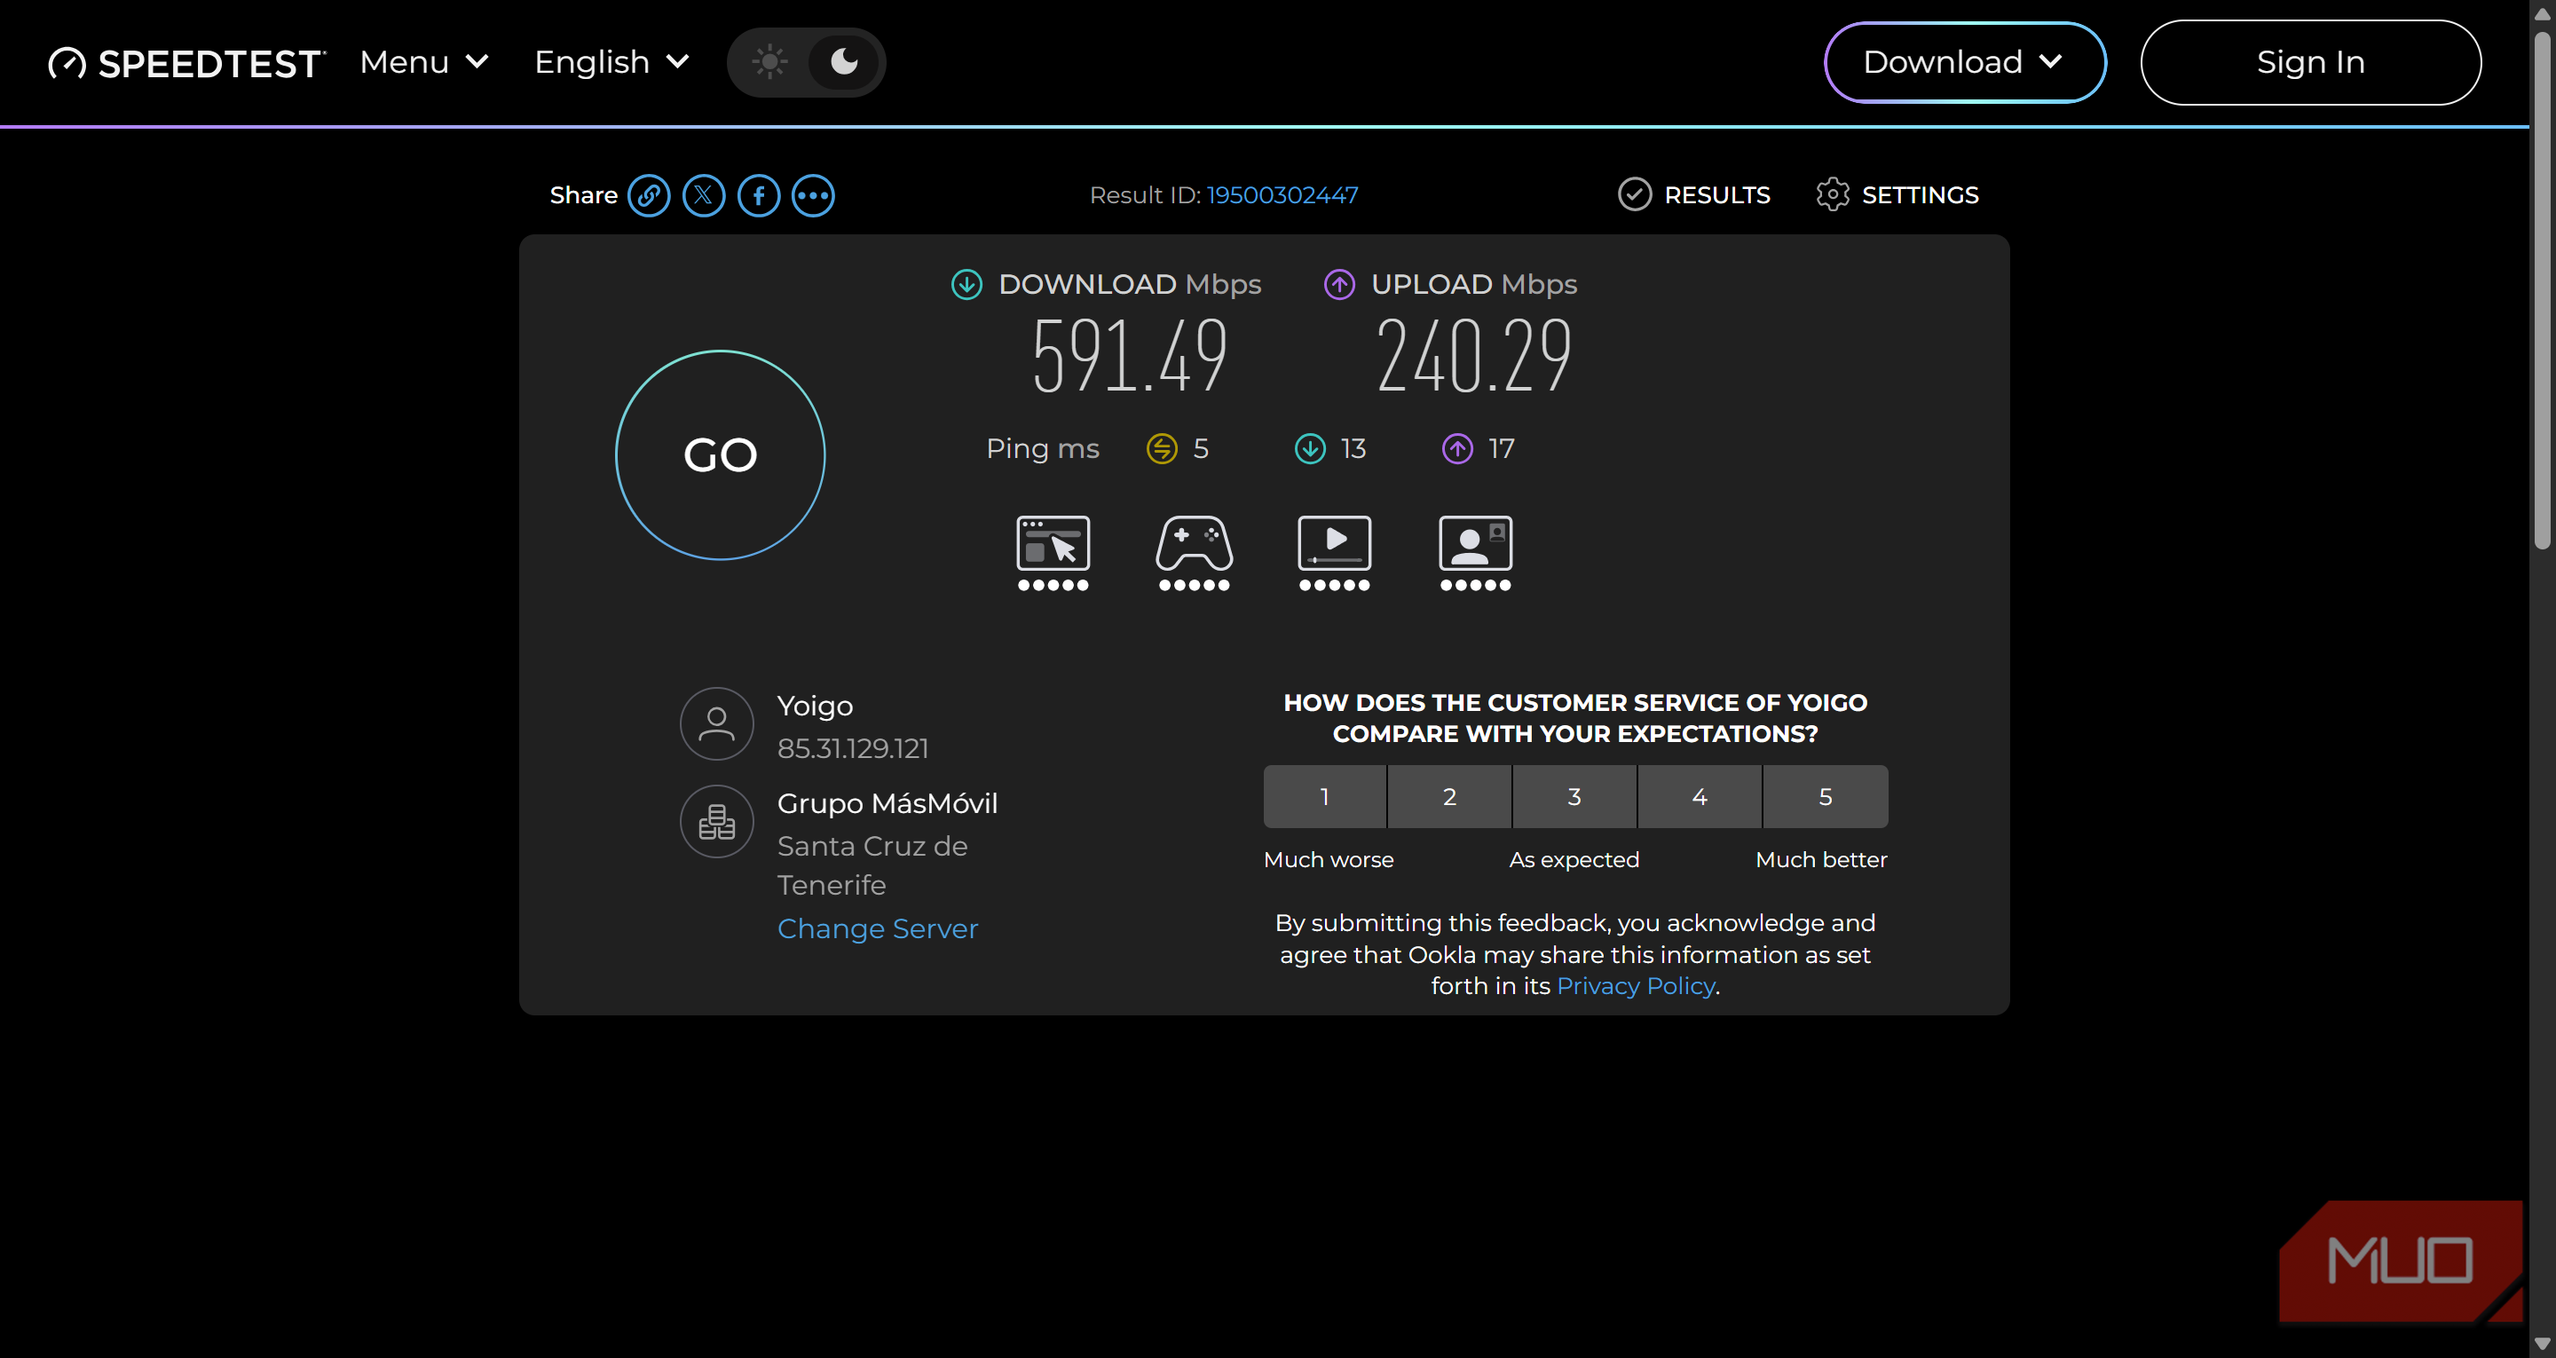The image size is (2556, 1358).
Task: Click the download latency icon beside 13
Action: click(x=1310, y=449)
